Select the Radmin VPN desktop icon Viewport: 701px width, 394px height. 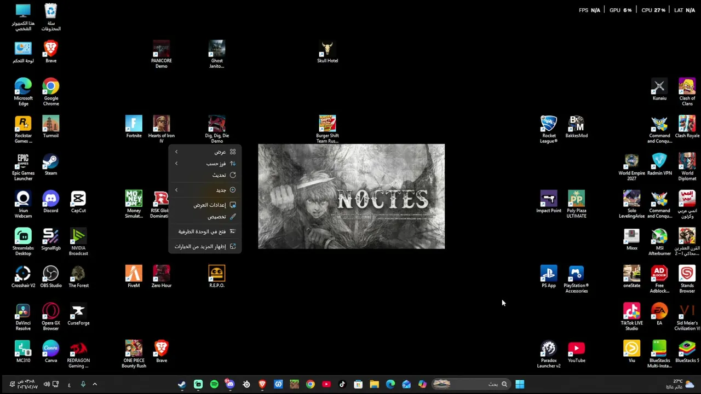(659, 164)
